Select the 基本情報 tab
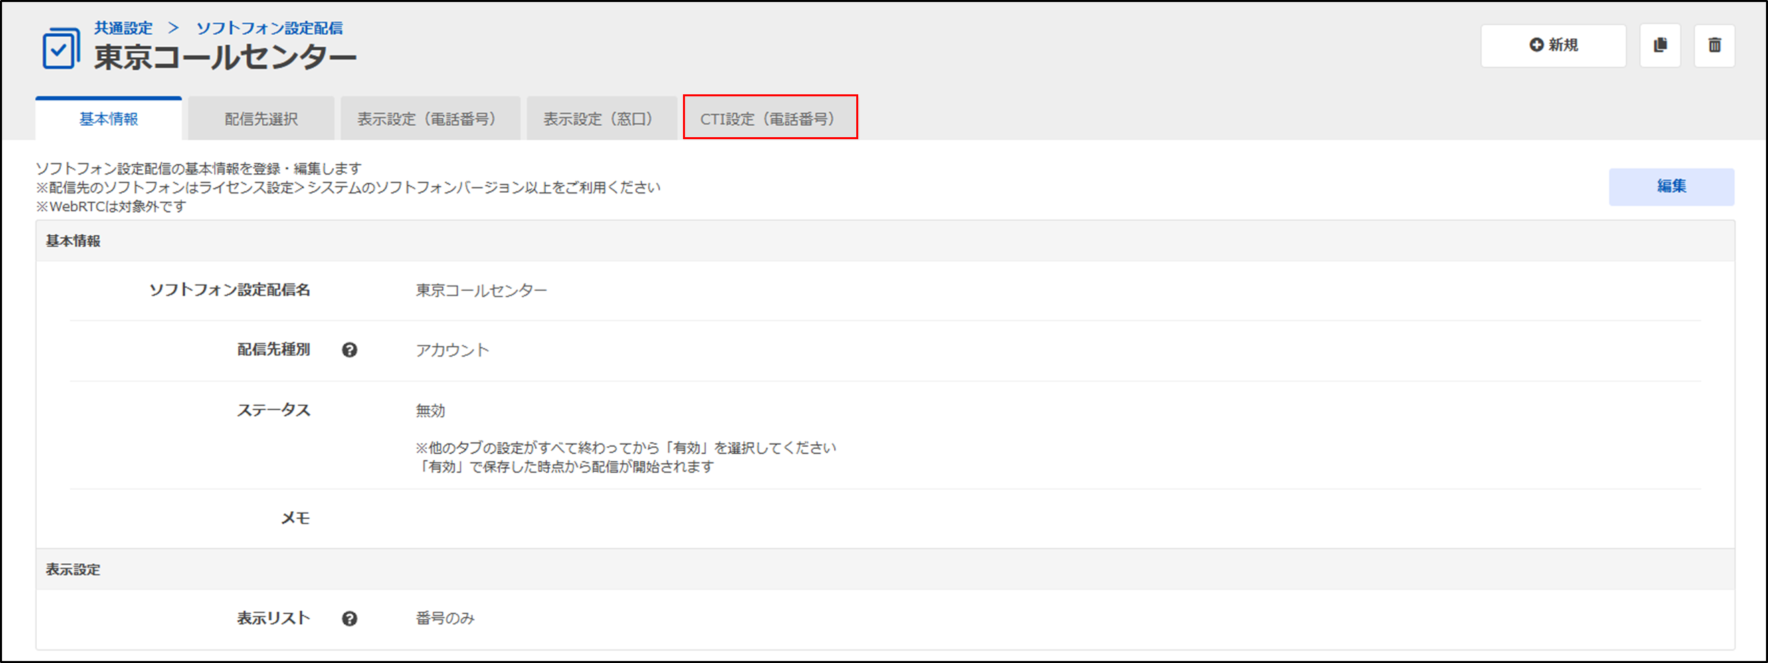 tap(108, 118)
